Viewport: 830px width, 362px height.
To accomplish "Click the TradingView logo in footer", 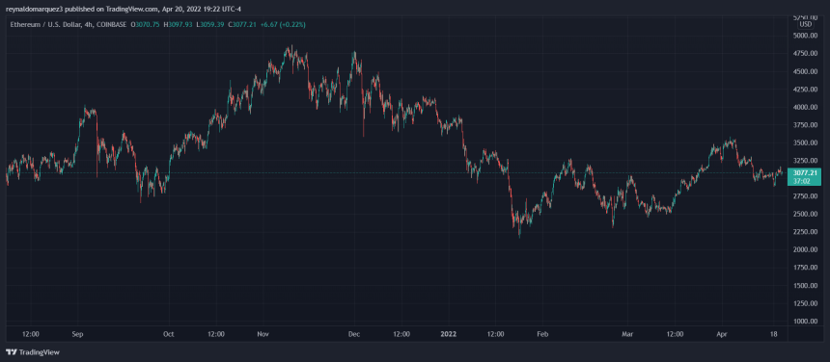I will tap(33, 352).
